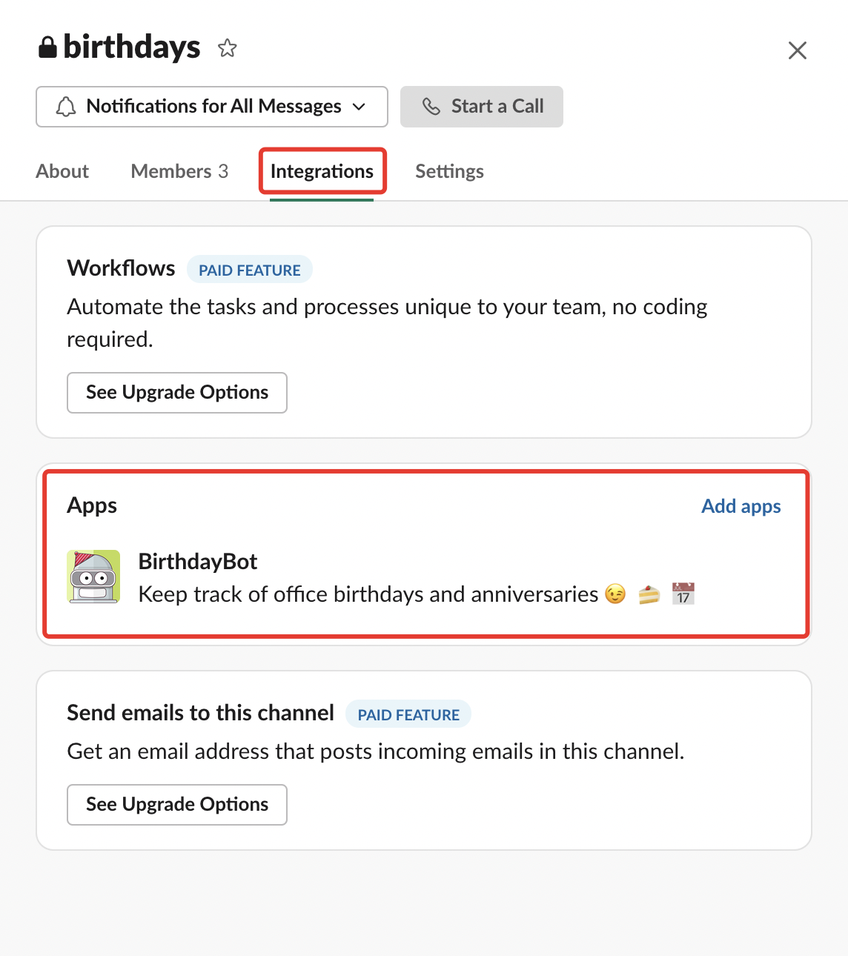Select the Integrations tab
This screenshot has height=956, width=848.
tap(322, 171)
